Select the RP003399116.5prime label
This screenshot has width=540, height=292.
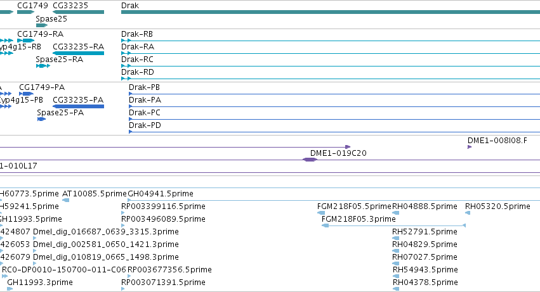[163, 206]
